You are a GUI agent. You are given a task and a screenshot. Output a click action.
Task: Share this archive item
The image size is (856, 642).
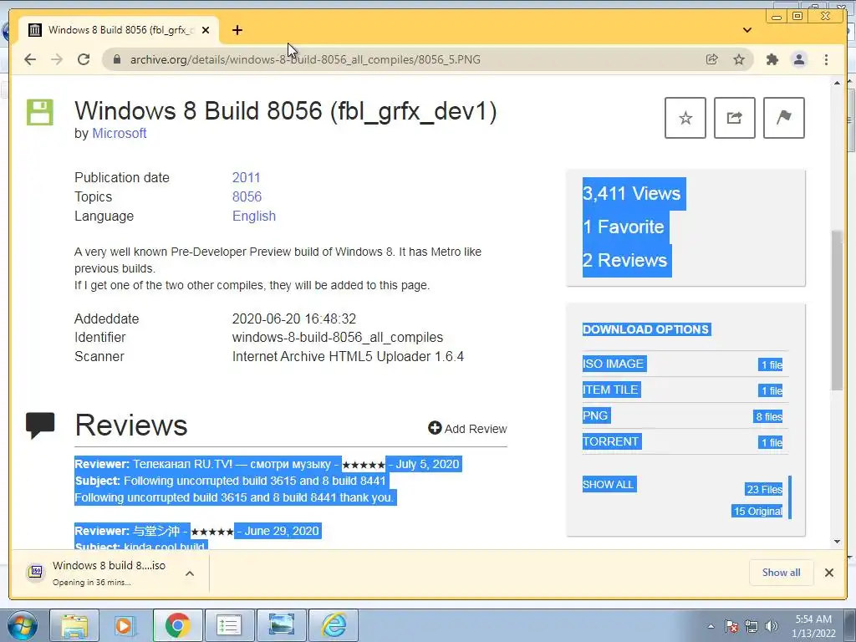click(x=734, y=118)
